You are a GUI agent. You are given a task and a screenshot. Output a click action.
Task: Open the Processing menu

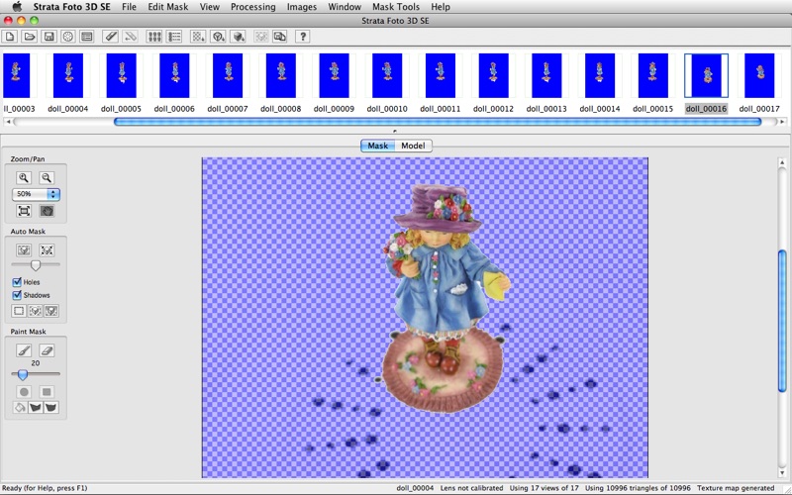point(253,7)
